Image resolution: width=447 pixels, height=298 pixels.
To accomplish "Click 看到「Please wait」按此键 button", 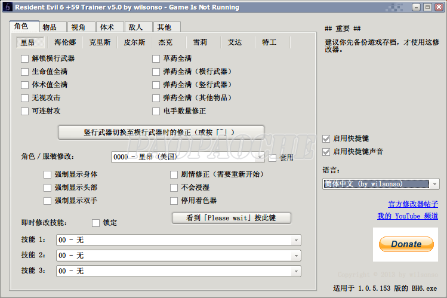I will (232, 218).
